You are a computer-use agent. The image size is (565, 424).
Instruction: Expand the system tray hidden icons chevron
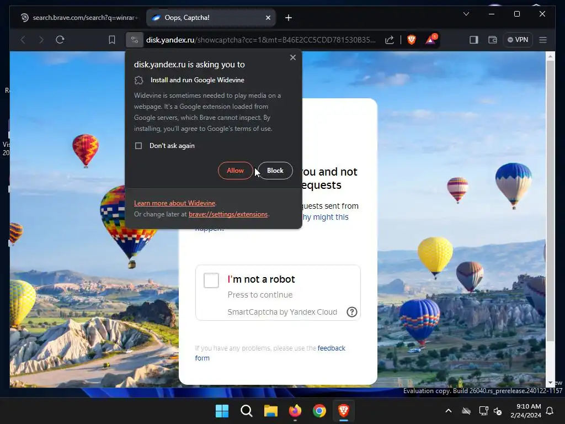click(x=449, y=411)
